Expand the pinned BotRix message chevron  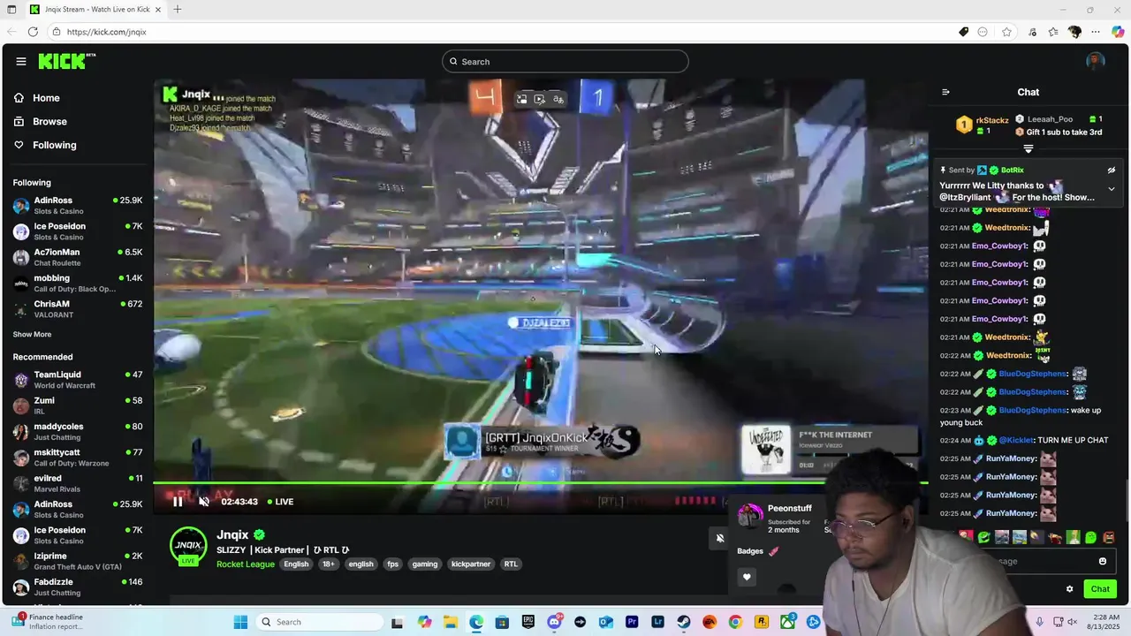(1112, 189)
